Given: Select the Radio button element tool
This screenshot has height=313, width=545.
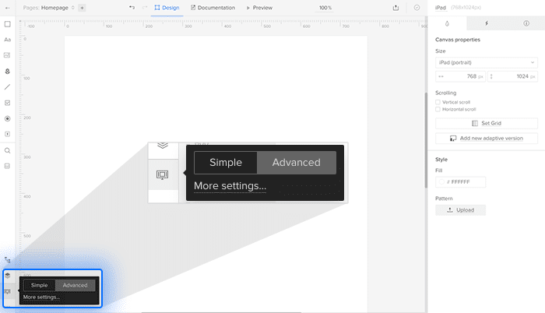Looking at the screenshot, I should tap(7, 118).
